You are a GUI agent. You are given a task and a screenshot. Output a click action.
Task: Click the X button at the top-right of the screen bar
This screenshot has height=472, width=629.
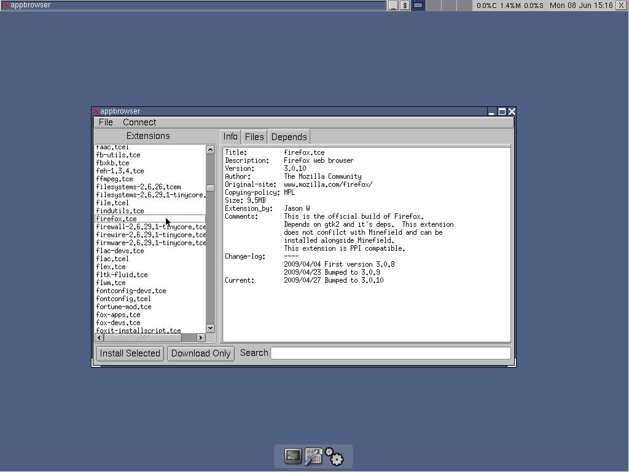[x=620, y=5]
